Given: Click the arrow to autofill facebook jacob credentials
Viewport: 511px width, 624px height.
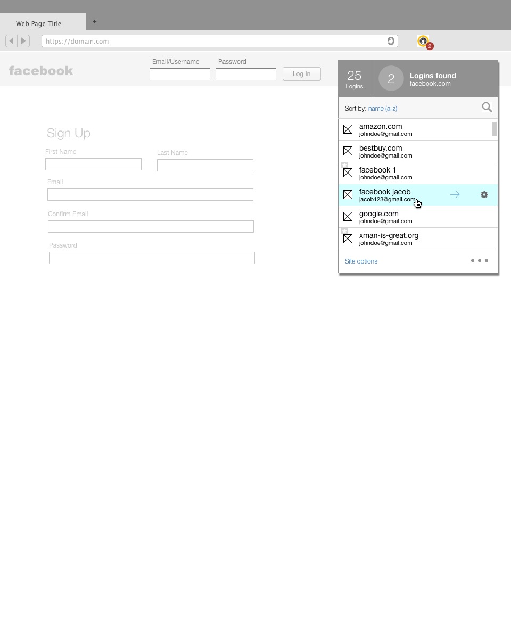Looking at the screenshot, I should pyautogui.click(x=455, y=194).
